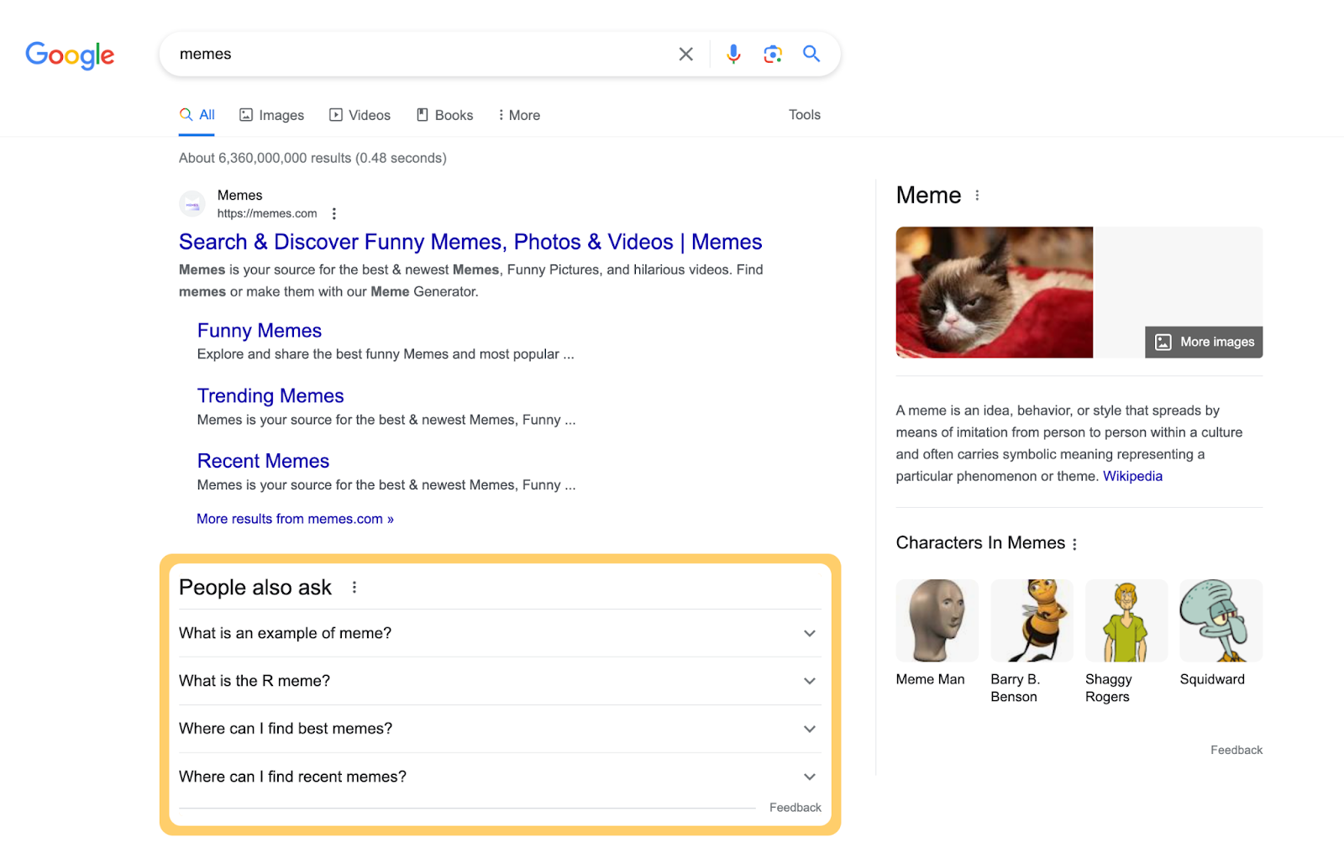Click the Google logo
Screen dimensions: 1344x853
(x=70, y=55)
